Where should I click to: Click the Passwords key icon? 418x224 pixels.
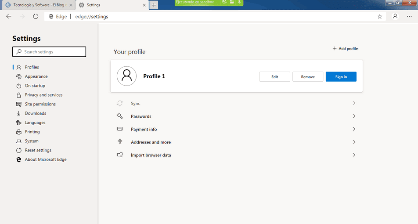[x=120, y=116]
